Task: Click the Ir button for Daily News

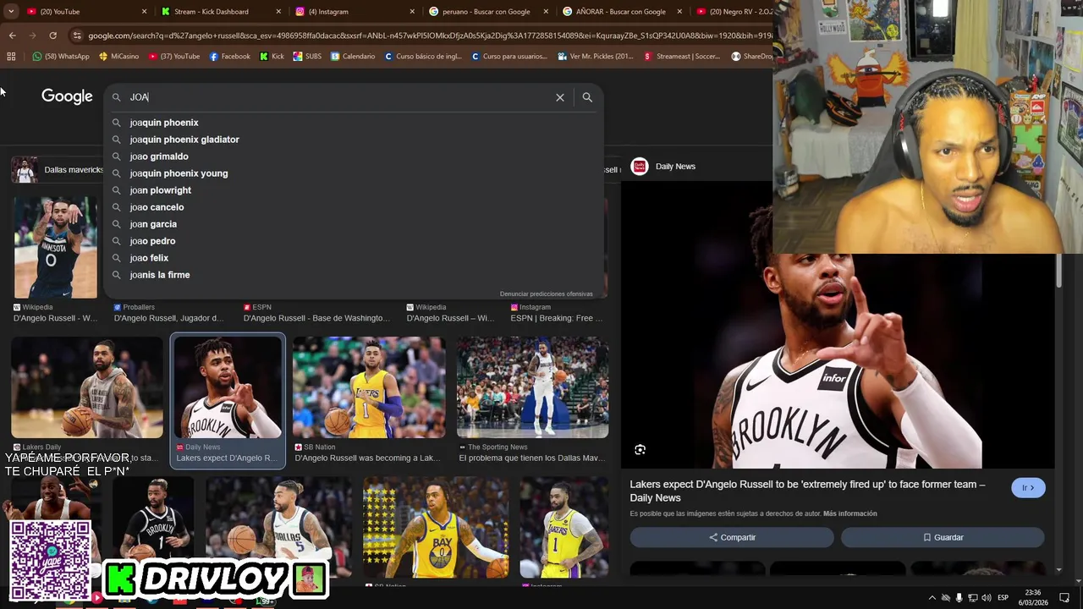Action: (x=1028, y=488)
